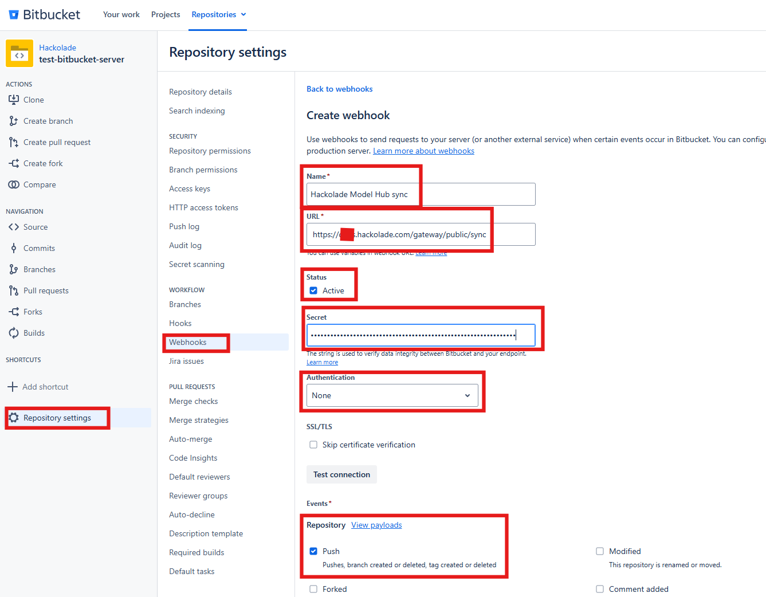Enable Skip certificate verification

[x=313, y=445]
